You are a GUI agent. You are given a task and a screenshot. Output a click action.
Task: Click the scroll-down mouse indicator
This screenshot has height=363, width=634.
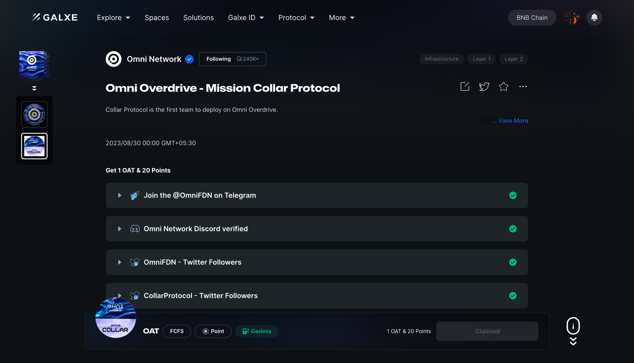coord(573,331)
